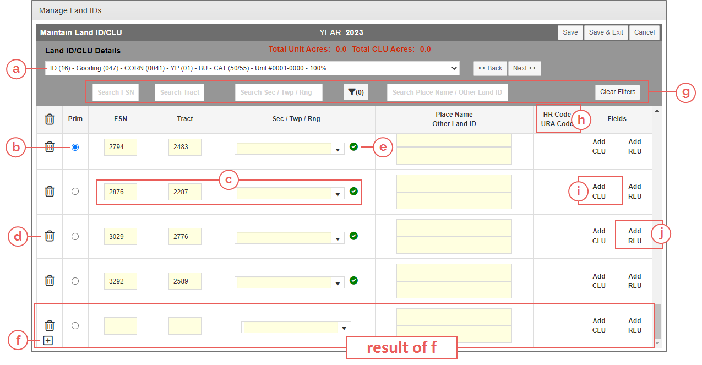702x365 pixels.
Task: Delete the row with FSN 2876
Action: coord(50,191)
